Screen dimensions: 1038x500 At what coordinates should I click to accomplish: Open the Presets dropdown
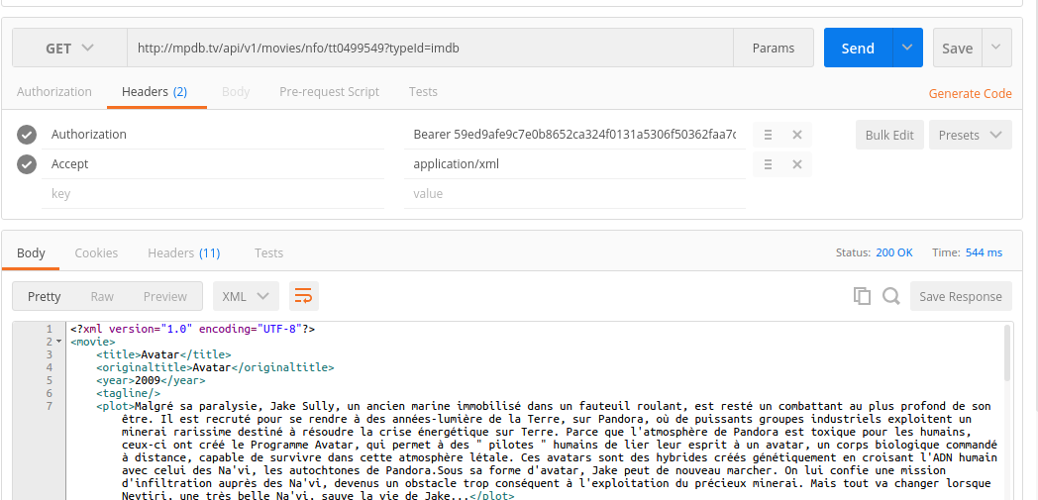click(971, 135)
